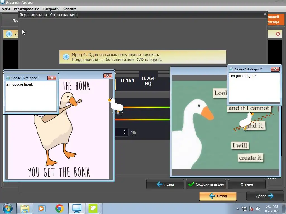The height and width of the screenshot is (214, 286).
Task: Show hidden tray icons arrow
Action: 237,209
